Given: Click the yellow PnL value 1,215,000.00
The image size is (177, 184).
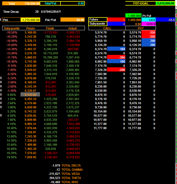Looking at the screenshot, I should click(x=31, y=20).
